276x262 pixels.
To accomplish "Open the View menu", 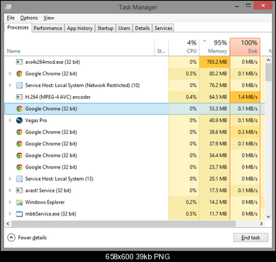I will click(x=49, y=18).
